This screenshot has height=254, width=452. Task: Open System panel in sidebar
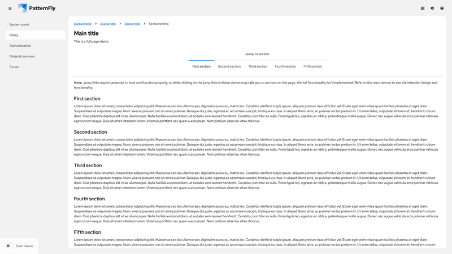point(19,24)
